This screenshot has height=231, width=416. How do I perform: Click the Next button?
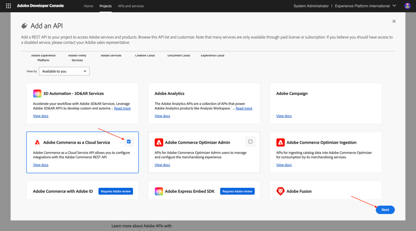tap(385, 209)
